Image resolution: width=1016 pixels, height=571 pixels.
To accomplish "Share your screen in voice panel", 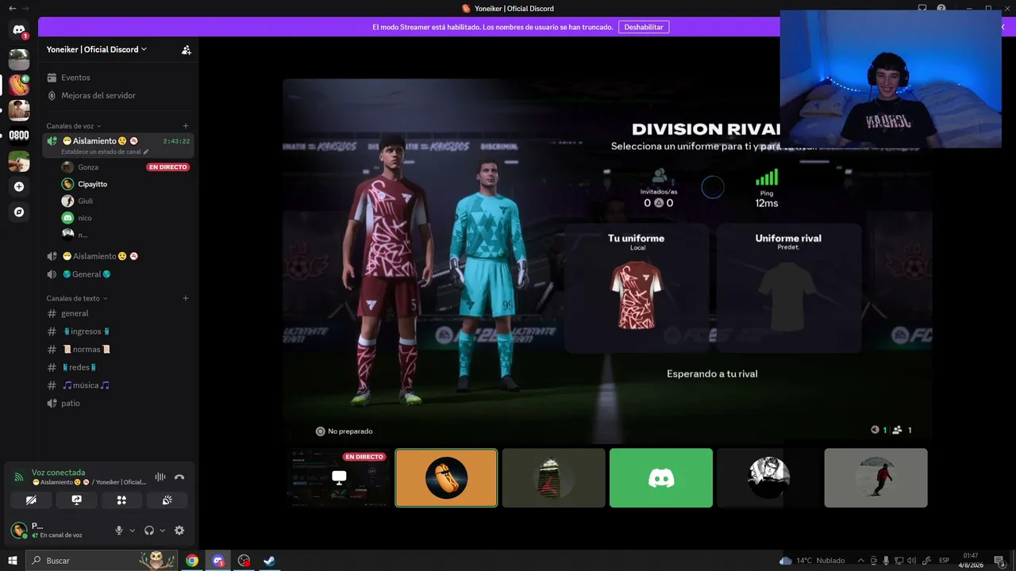I will [76, 500].
